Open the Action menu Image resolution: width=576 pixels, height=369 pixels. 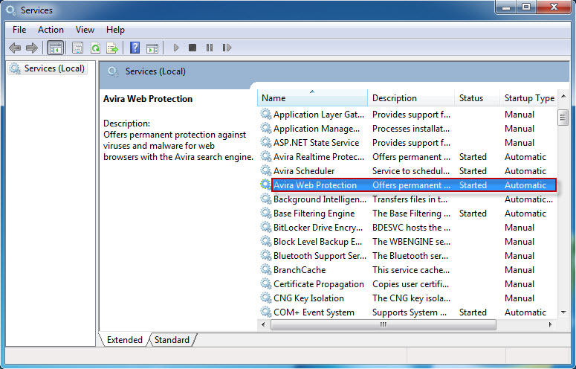51,30
